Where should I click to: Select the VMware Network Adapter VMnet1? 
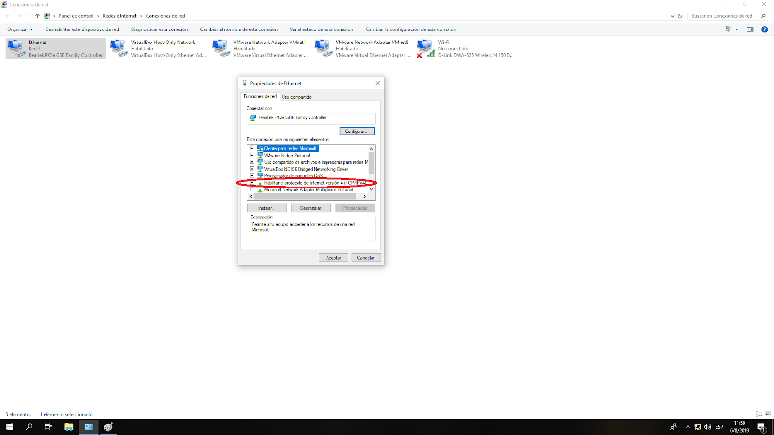tap(221, 48)
